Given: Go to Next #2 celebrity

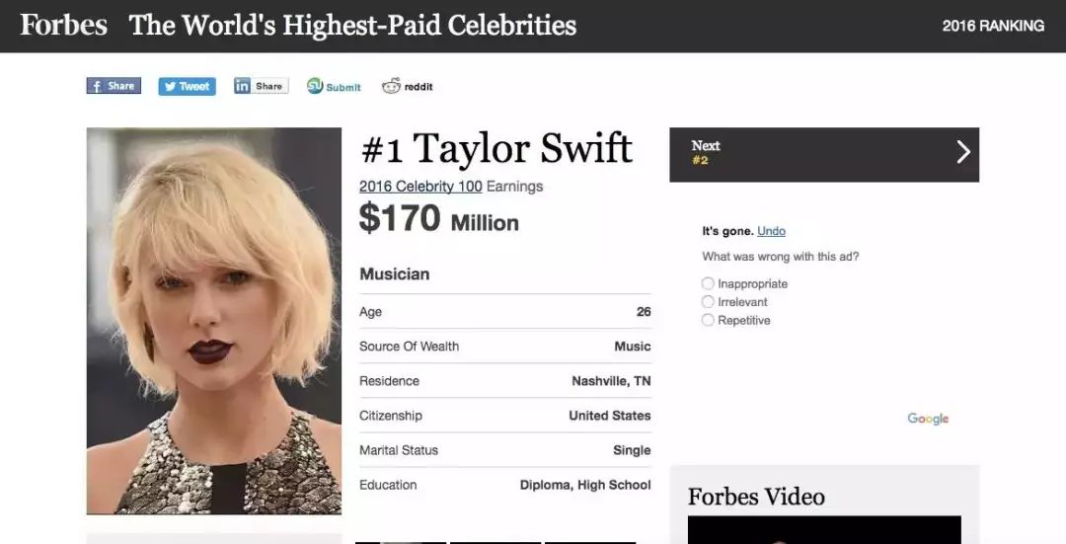Looking at the screenshot, I should [x=824, y=154].
